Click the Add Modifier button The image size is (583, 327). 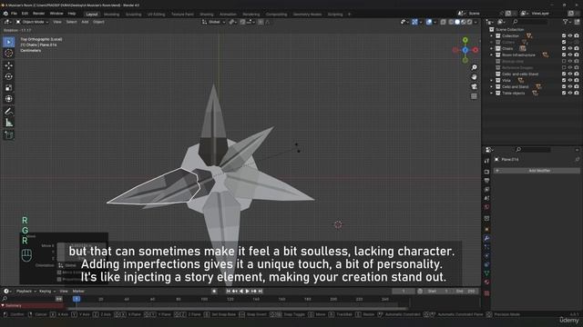537,171
